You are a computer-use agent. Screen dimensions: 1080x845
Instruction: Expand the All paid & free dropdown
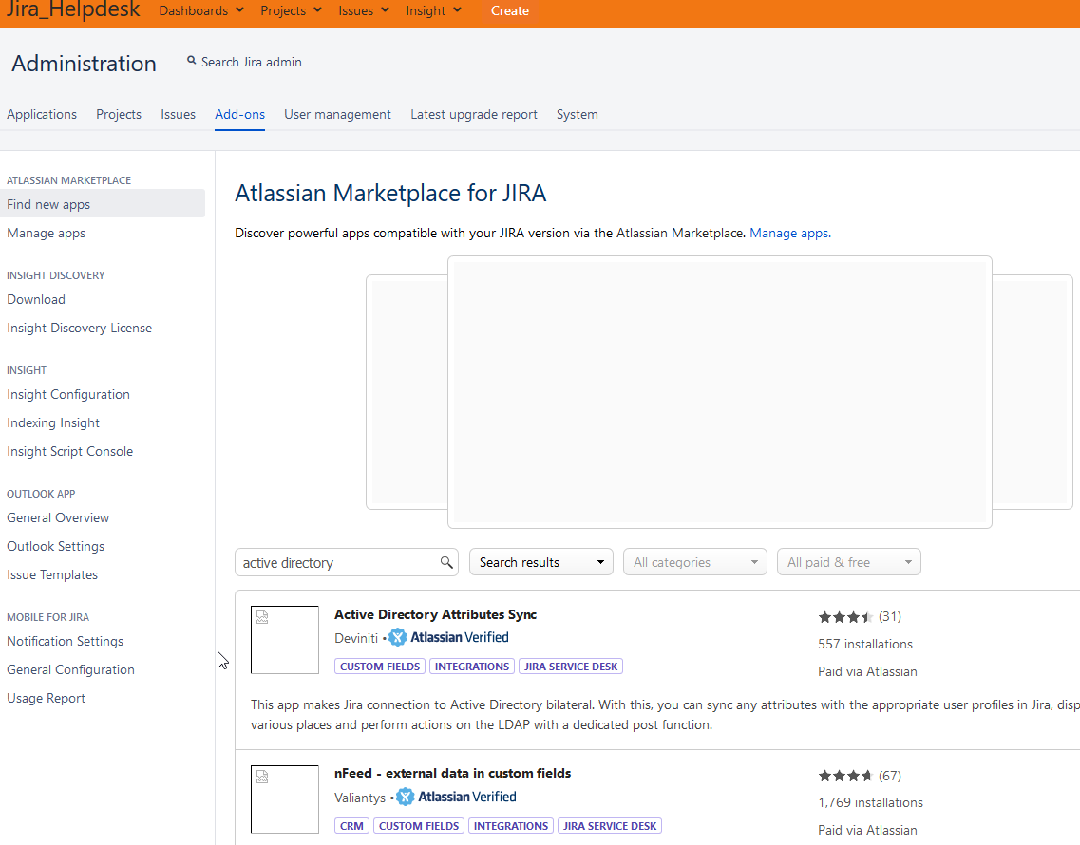848,562
